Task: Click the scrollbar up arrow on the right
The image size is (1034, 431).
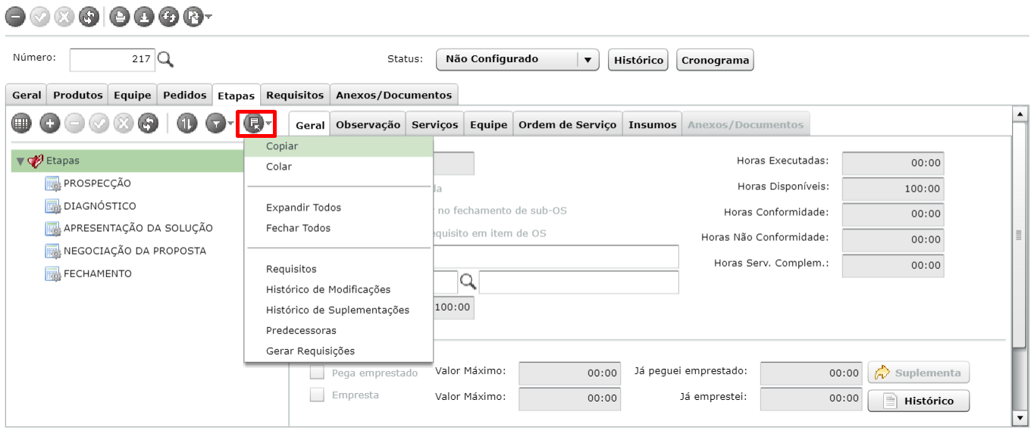Action: [x=1020, y=114]
